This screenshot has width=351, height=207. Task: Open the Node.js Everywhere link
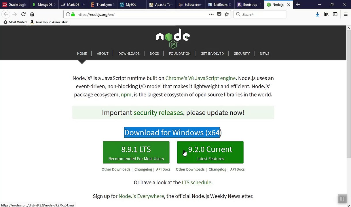[141, 196]
